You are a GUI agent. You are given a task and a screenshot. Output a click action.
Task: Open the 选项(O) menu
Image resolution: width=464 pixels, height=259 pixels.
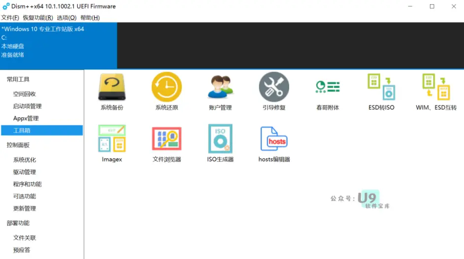66,18
